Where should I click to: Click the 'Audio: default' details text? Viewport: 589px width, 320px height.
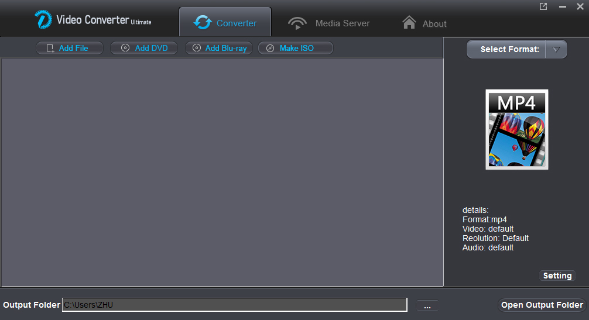point(488,247)
